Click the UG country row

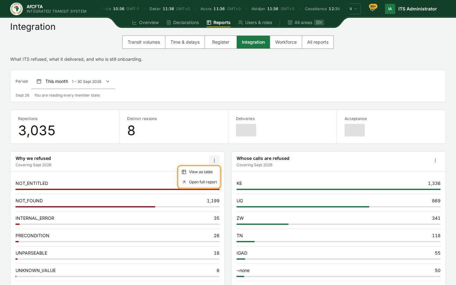(339, 202)
